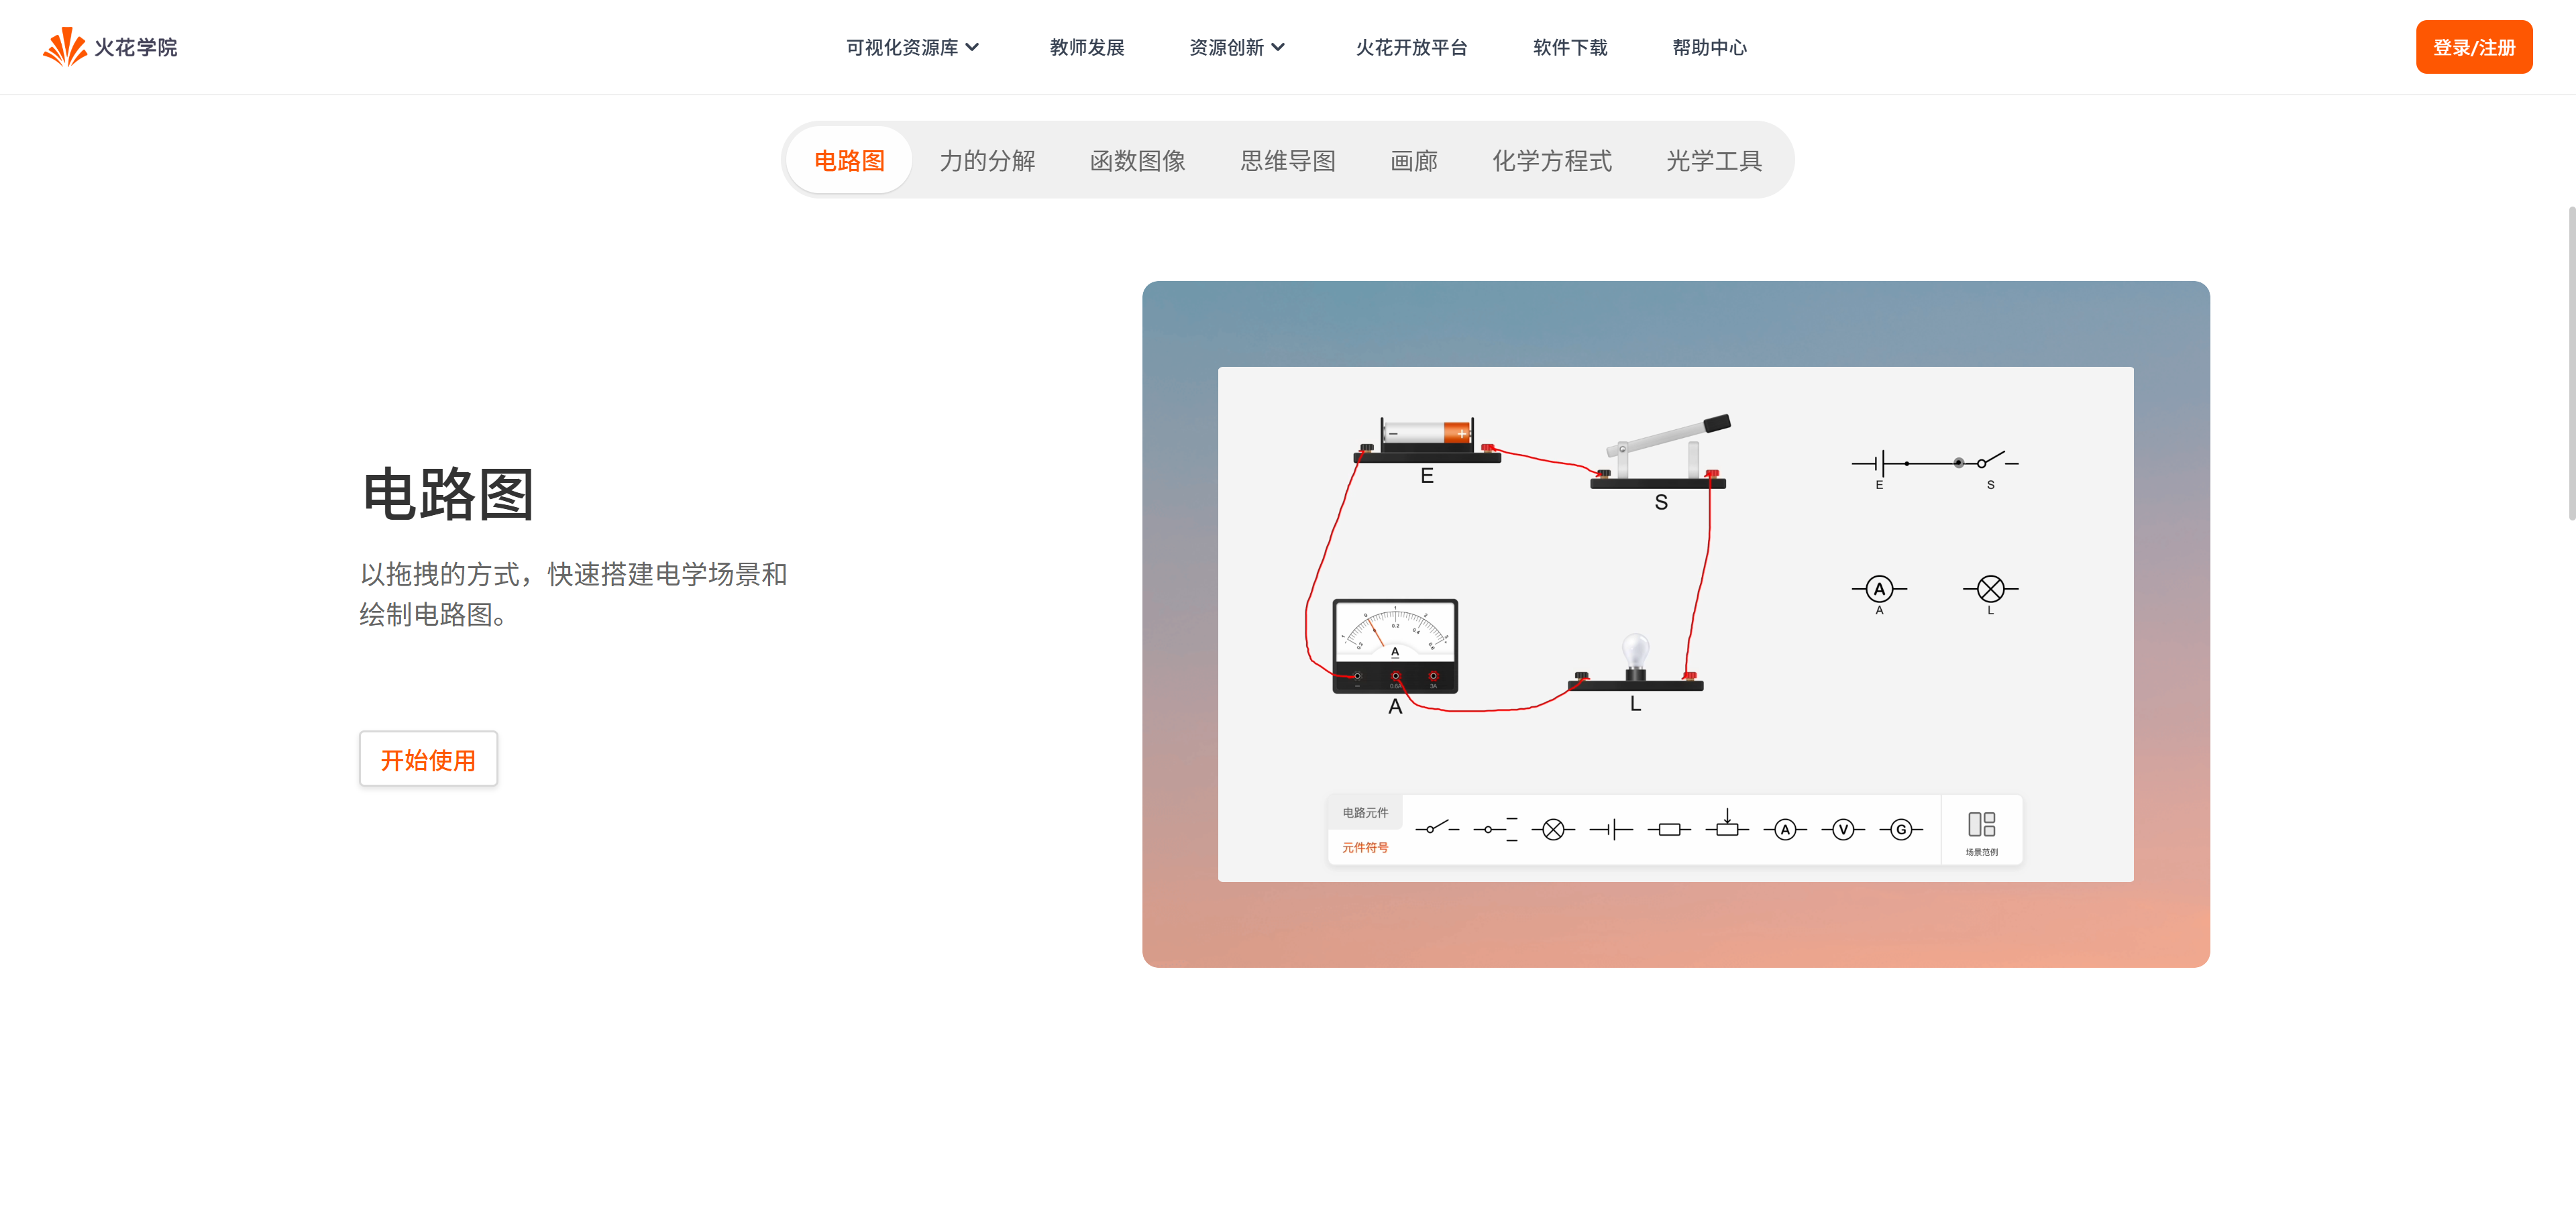Select the double-throw switch symbol

pyautogui.click(x=1495, y=828)
